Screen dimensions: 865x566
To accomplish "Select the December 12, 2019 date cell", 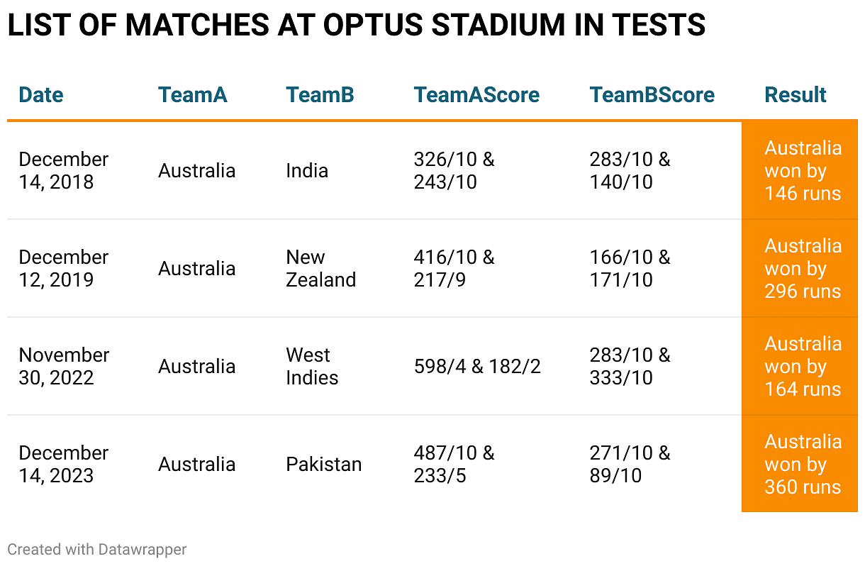I will point(63,269).
